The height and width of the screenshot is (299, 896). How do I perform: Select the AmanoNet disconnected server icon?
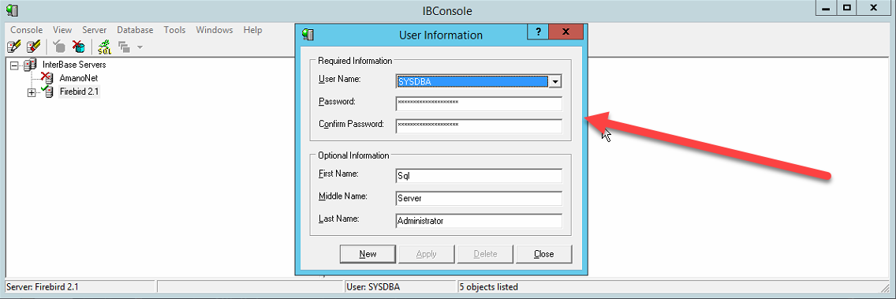point(47,77)
